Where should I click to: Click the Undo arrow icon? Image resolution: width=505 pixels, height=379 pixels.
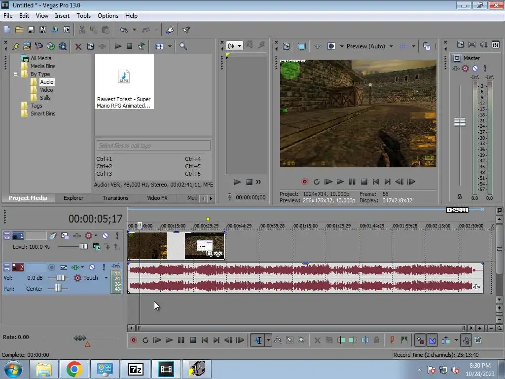click(124, 30)
